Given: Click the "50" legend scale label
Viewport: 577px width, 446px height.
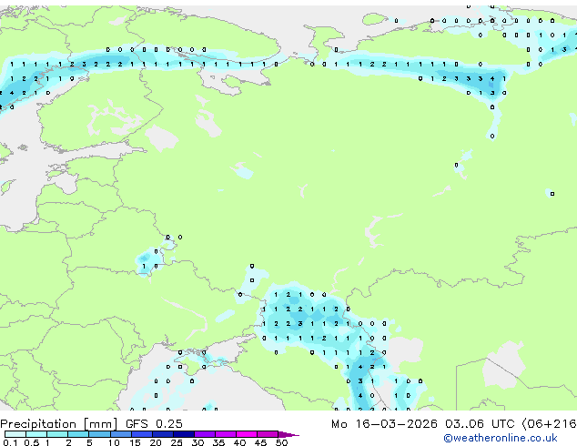Looking at the screenshot, I should click(x=281, y=442).
